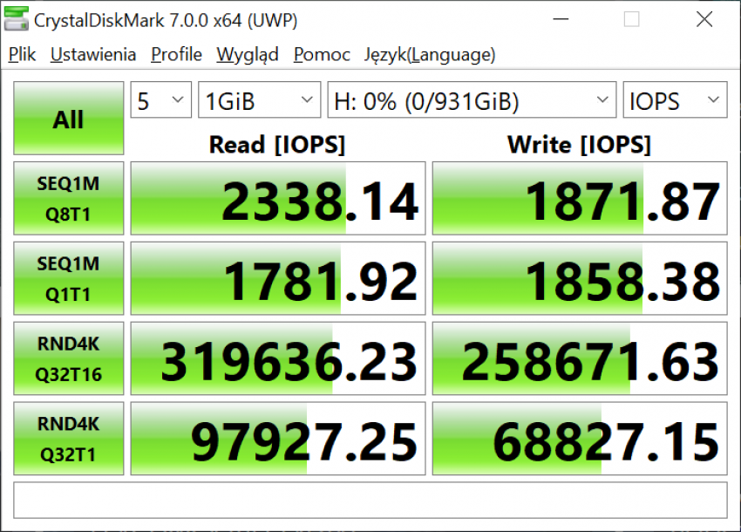Screen dimensions: 741x532
Task: Start the RND4K Q32T16 test
Action: [69, 358]
